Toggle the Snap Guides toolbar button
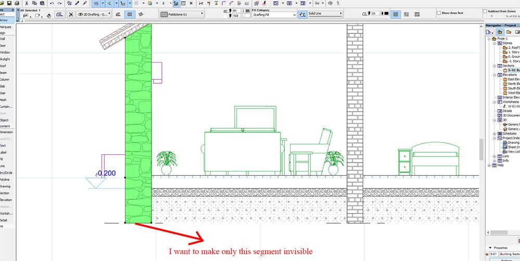This screenshot has width=520, height=261. coord(109,3)
